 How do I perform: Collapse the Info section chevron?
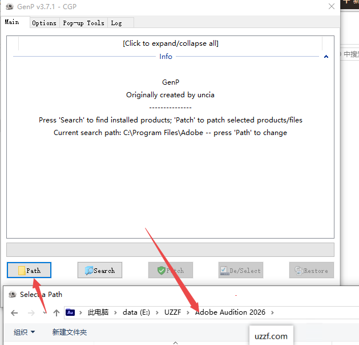[x=326, y=57]
